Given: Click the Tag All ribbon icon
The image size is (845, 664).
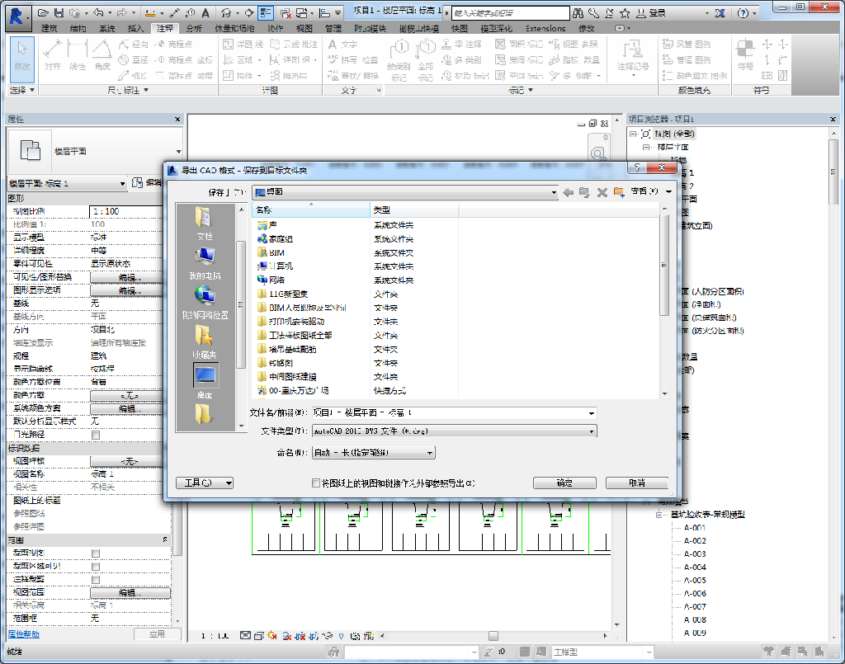Looking at the screenshot, I should pos(425,59).
